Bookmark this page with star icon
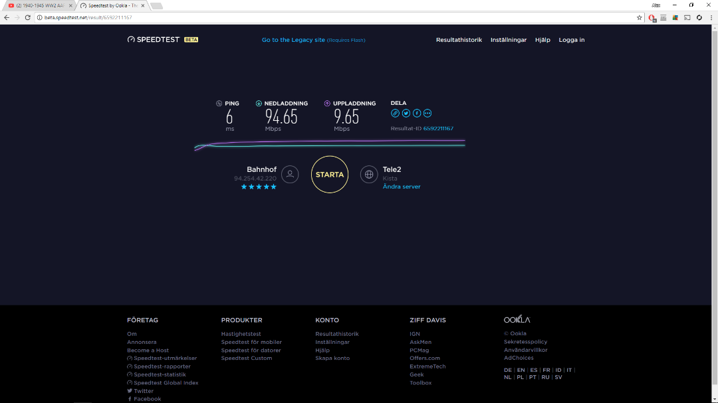This screenshot has width=718, height=403. pos(640,18)
